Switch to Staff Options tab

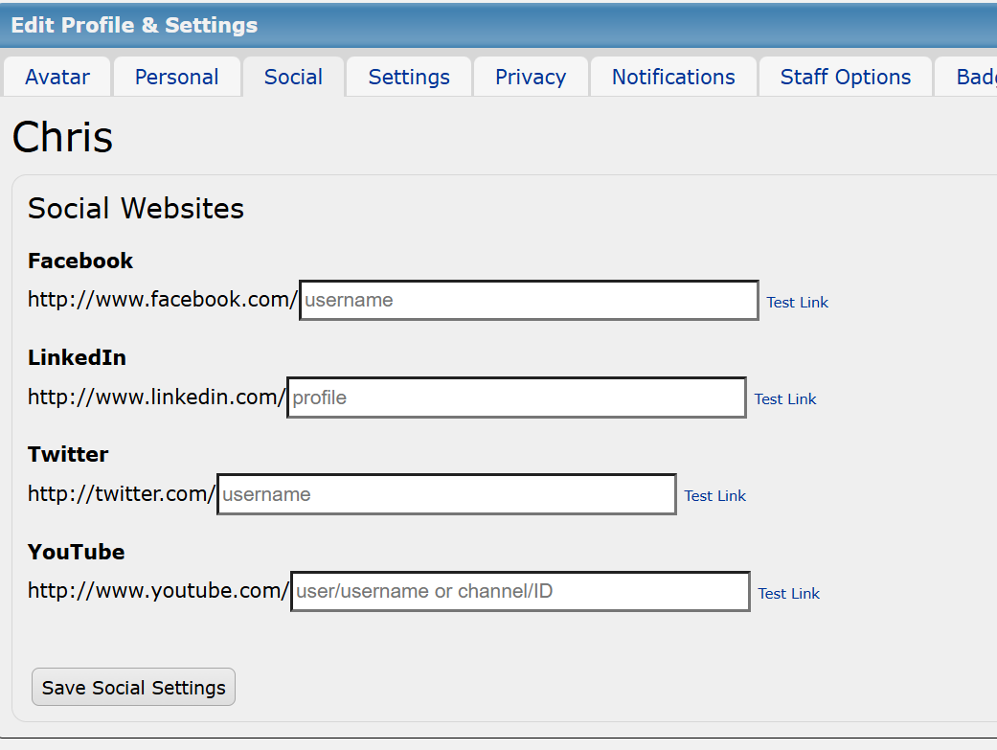845,77
